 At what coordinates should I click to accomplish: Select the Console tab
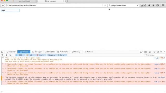(24, 52)
